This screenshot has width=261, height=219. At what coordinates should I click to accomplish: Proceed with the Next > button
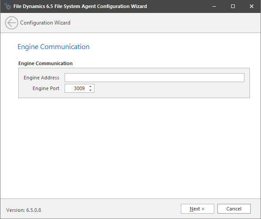tap(197, 209)
